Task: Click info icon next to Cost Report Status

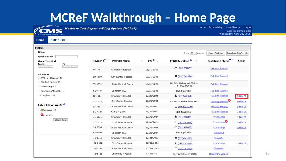Action: tap(230, 60)
